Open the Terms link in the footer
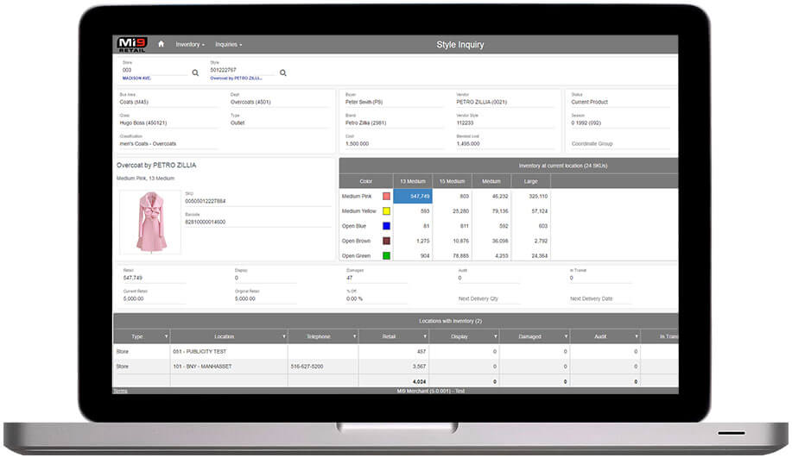 (120, 391)
